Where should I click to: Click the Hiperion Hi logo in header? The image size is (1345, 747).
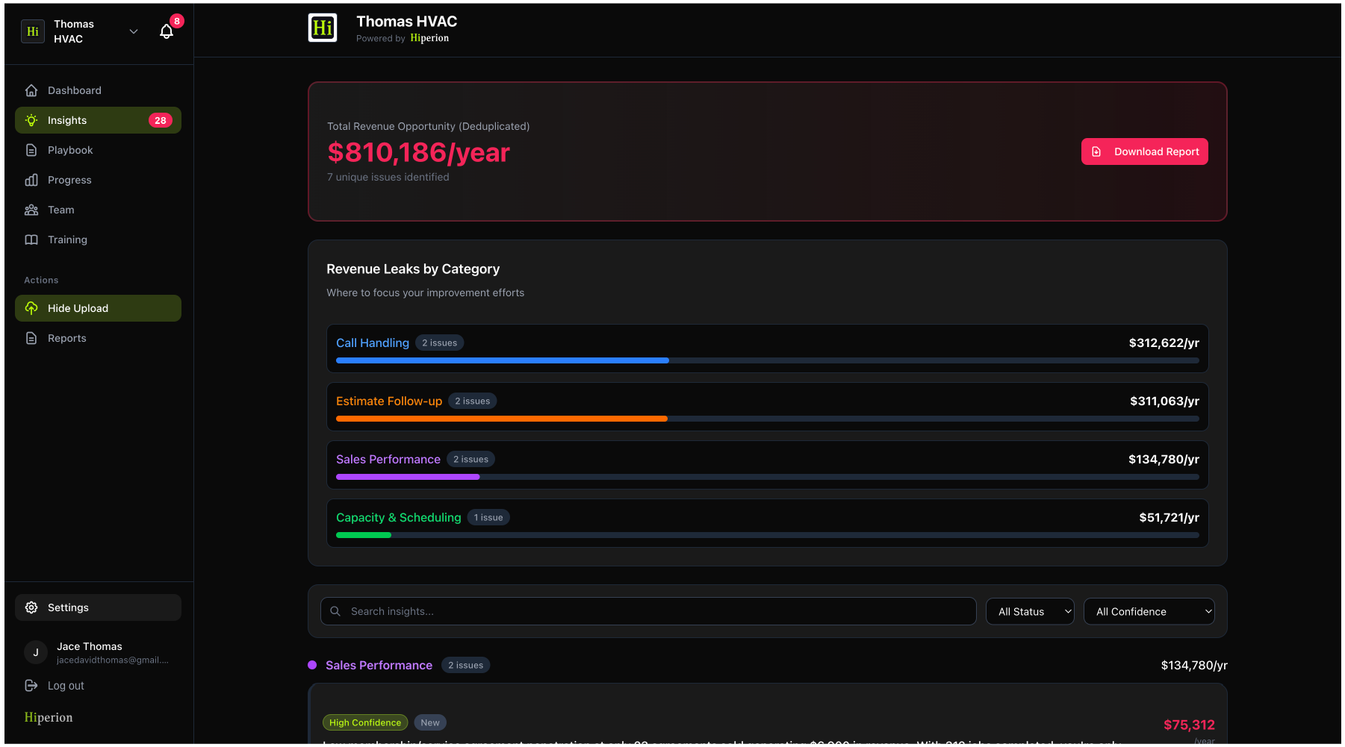(323, 28)
